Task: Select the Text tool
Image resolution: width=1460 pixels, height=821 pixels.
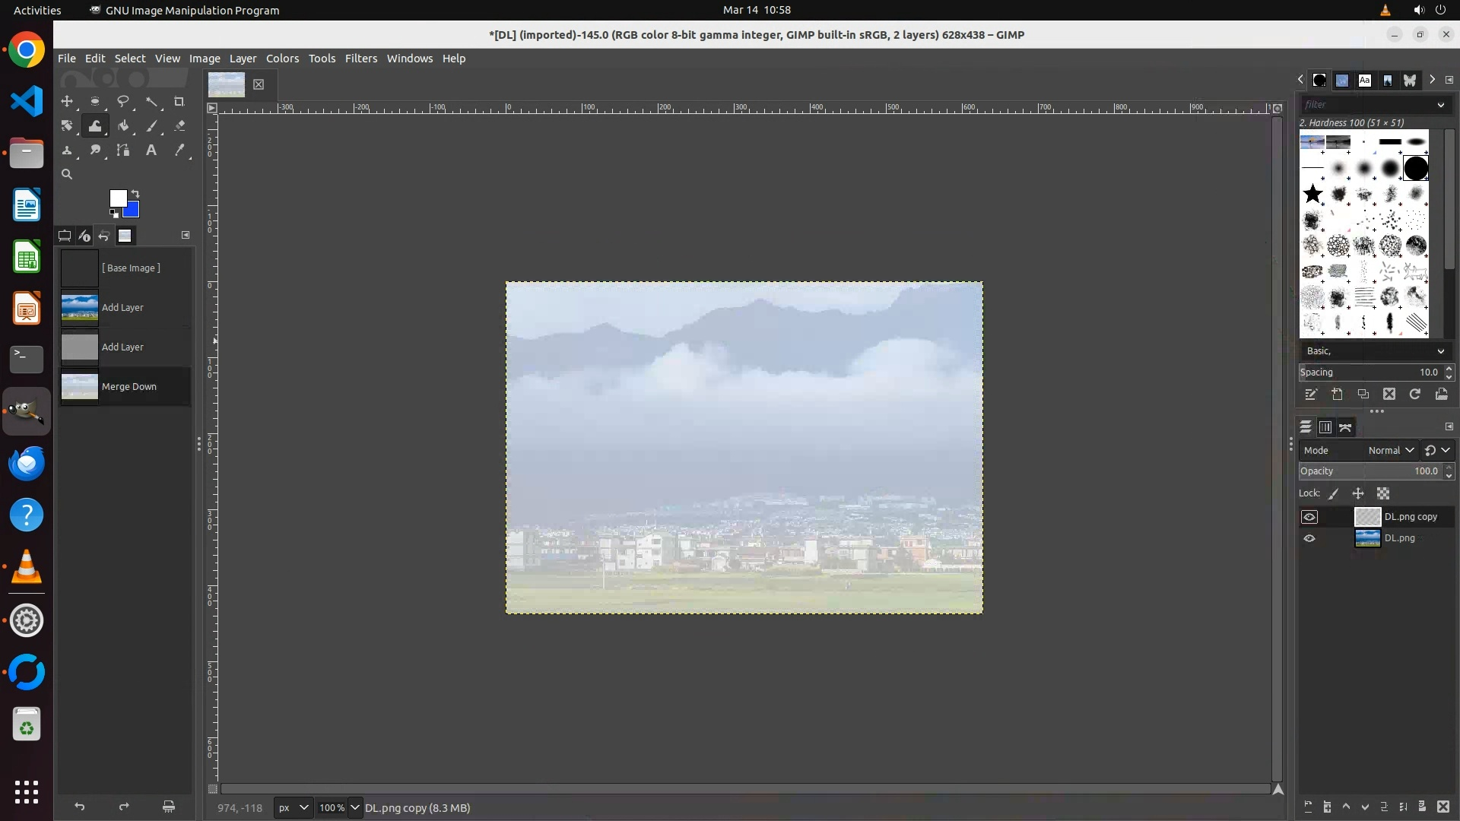Action: click(x=151, y=151)
